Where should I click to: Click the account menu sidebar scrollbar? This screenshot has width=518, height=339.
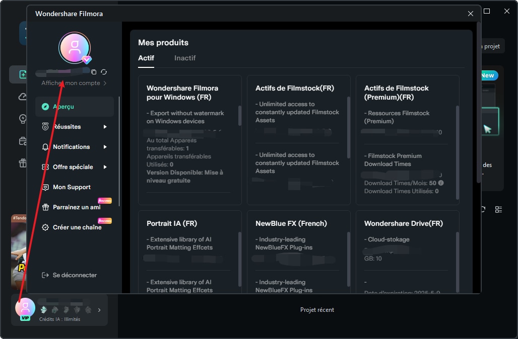coord(119,151)
